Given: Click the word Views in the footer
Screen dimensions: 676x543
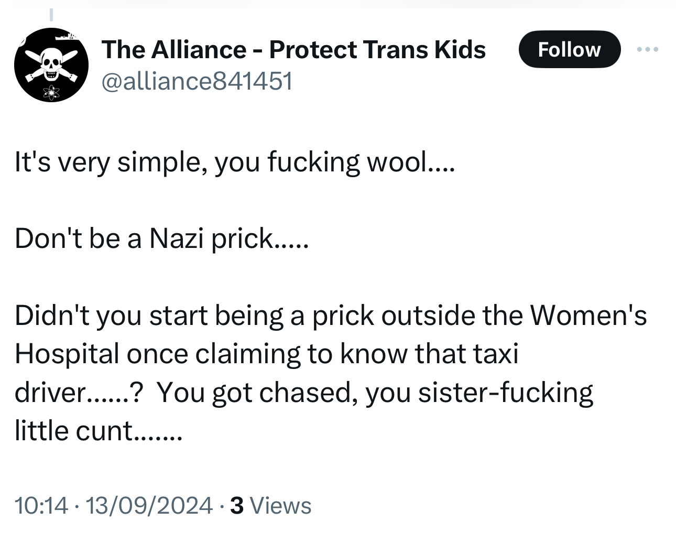Looking at the screenshot, I should pos(280,505).
